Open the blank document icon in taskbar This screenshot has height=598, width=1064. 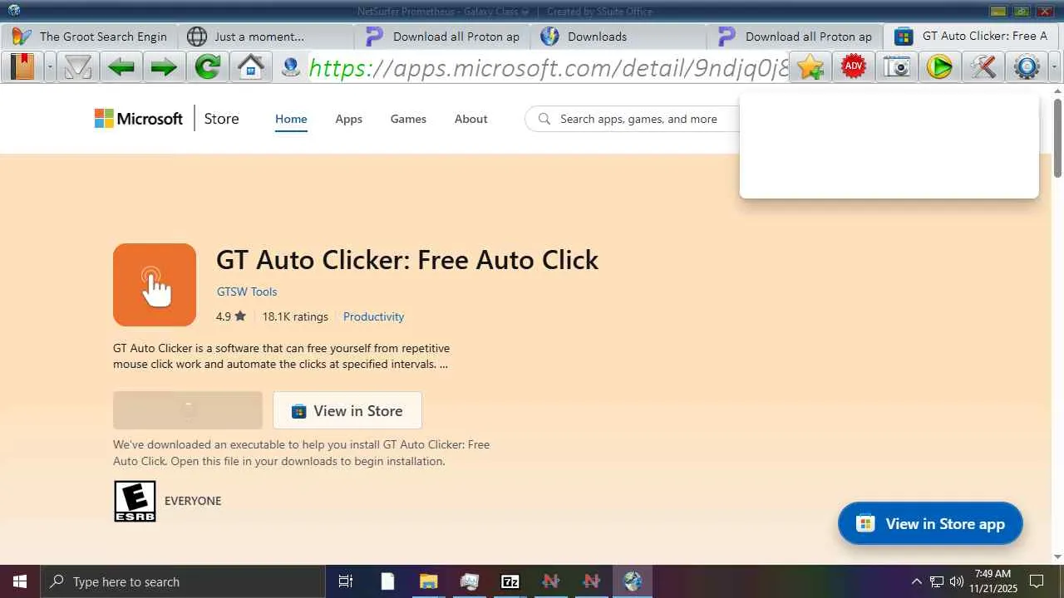(x=387, y=581)
